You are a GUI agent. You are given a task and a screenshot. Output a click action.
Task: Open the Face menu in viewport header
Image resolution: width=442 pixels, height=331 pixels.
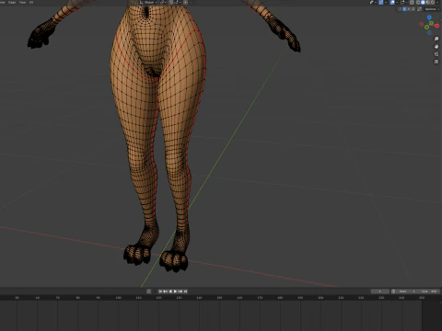pyautogui.click(x=22, y=2)
